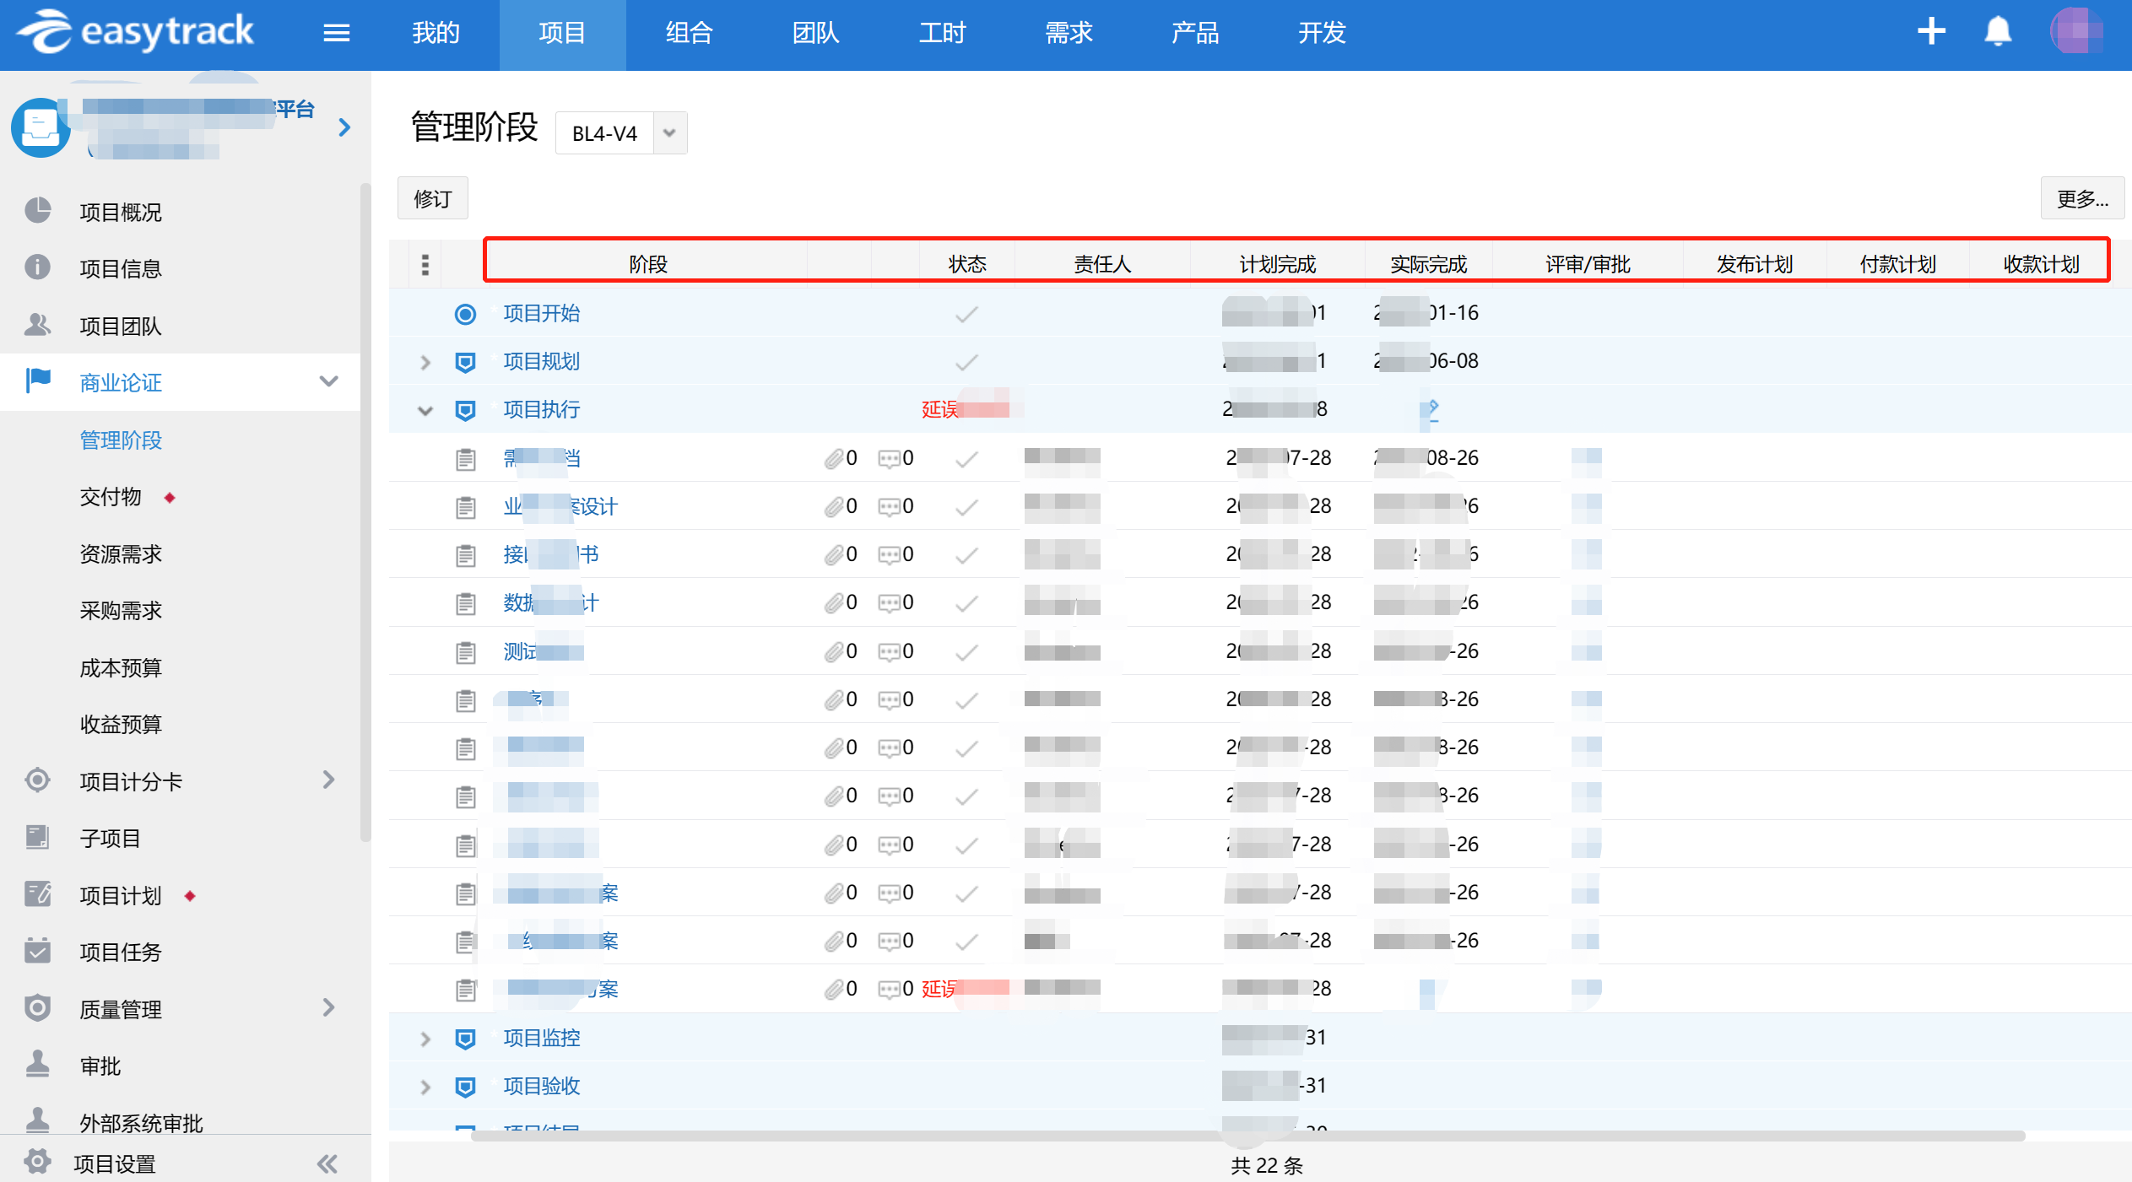Viewport: 2132px width, 1182px height.
Task: Switch to the 团队 top menu
Action: point(815,33)
